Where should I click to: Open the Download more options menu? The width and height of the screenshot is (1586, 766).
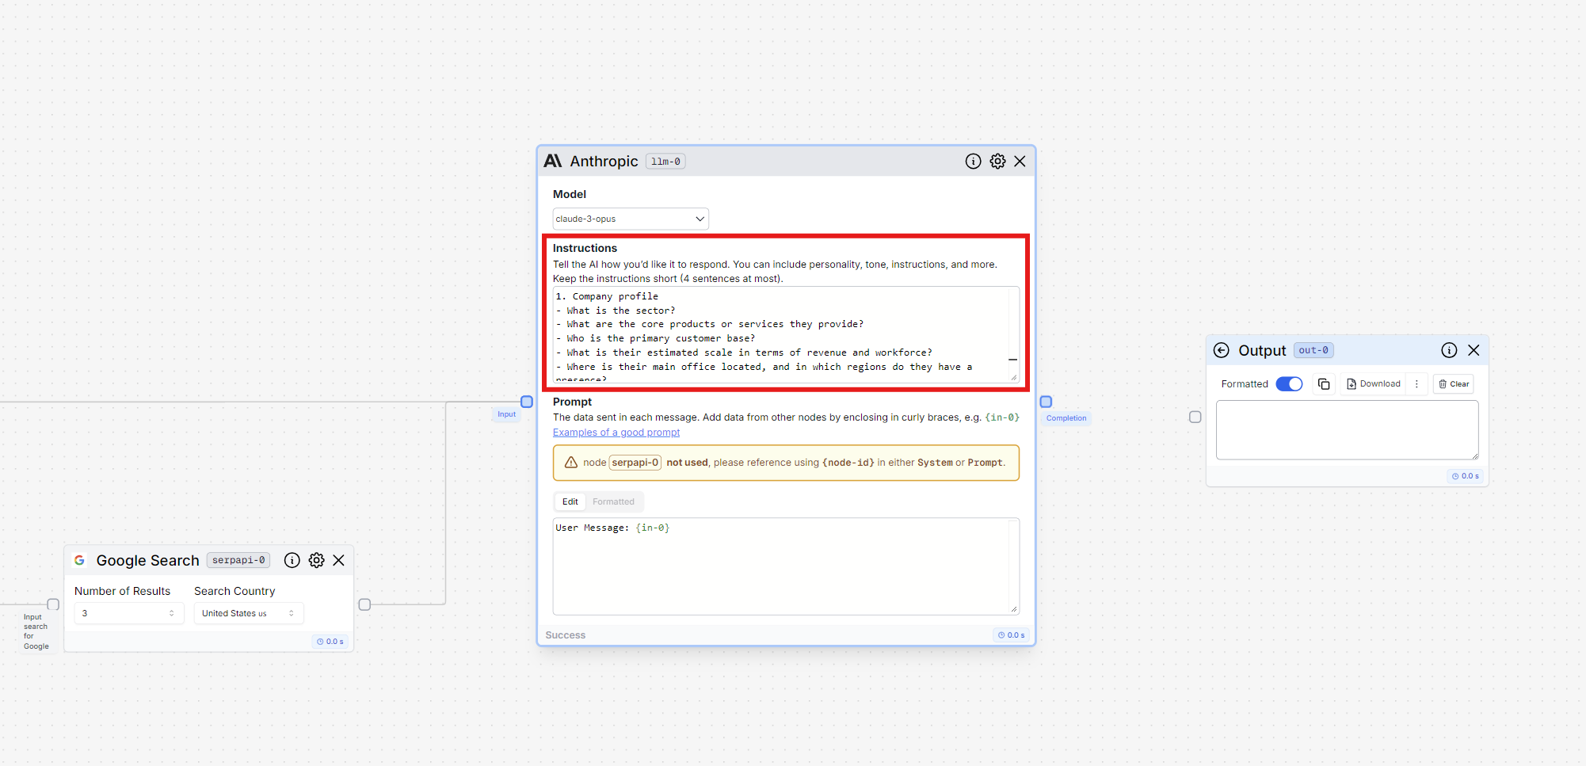pos(1416,384)
